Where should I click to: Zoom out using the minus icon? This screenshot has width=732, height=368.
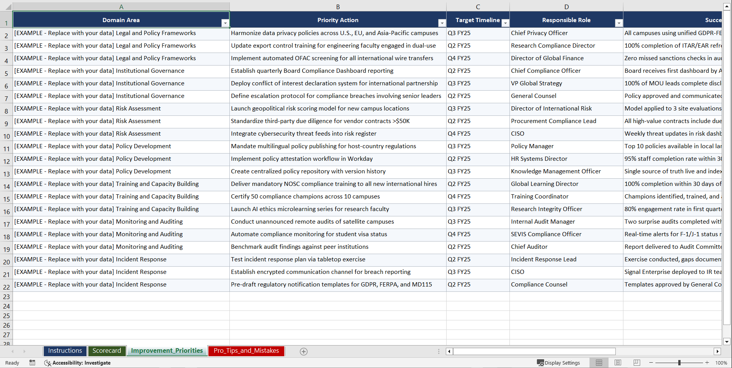click(651, 363)
